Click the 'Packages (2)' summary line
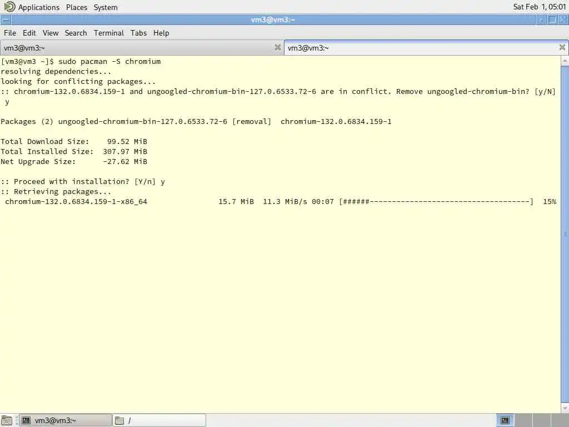569x427 pixels. (196, 122)
